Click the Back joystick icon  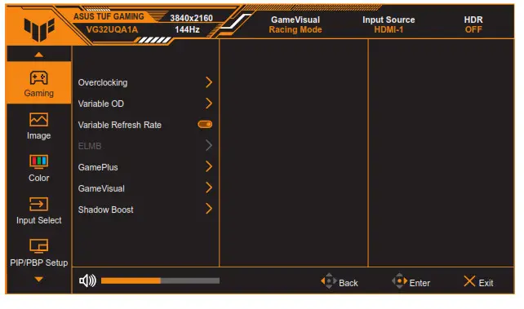329,281
